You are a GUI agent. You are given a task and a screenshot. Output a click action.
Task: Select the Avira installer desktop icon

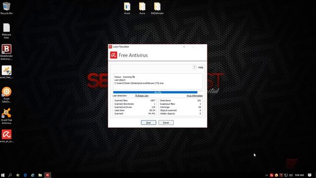point(6,136)
